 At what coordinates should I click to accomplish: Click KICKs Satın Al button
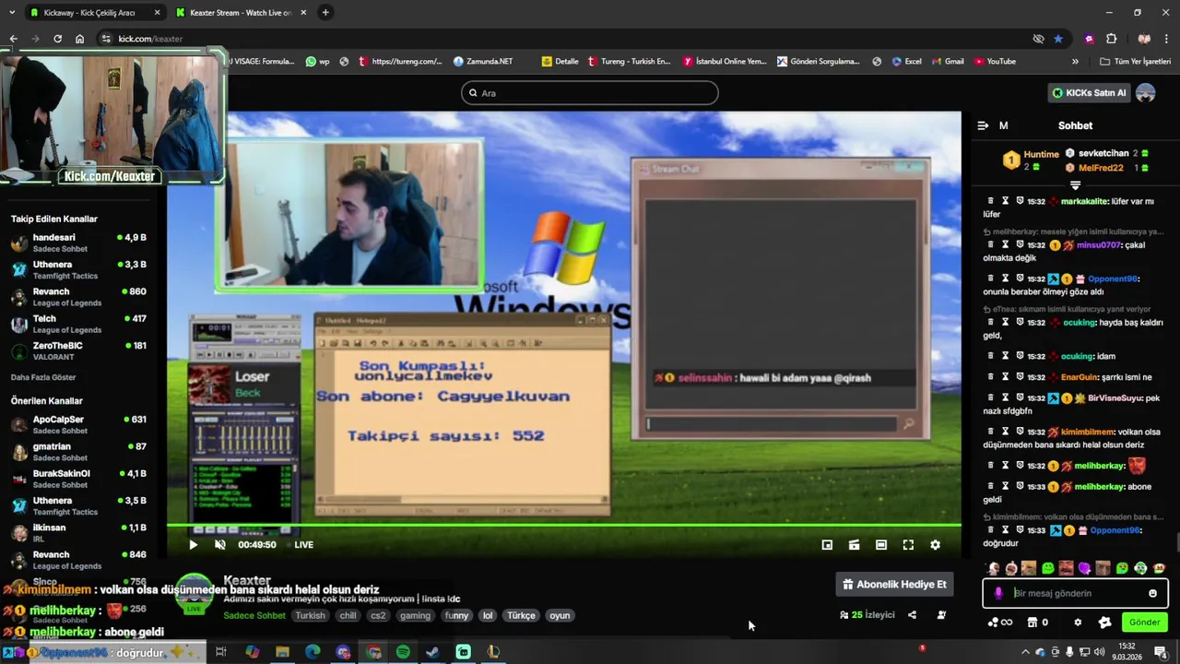(x=1089, y=93)
